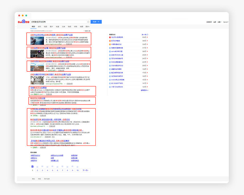Screen dimensions: 244x195
Task: Open the WADA hot search entry
Action: 118,80
